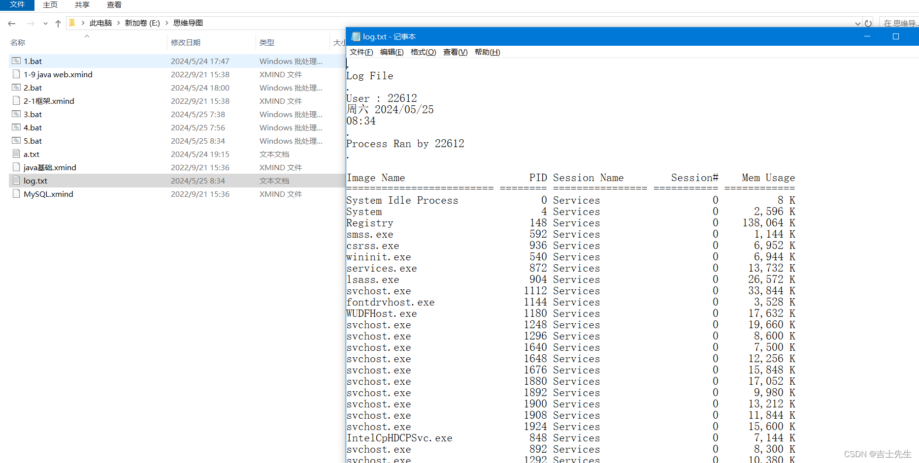Click the 1.bat file icon
The width and height of the screenshot is (919, 463).
(16, 61)
